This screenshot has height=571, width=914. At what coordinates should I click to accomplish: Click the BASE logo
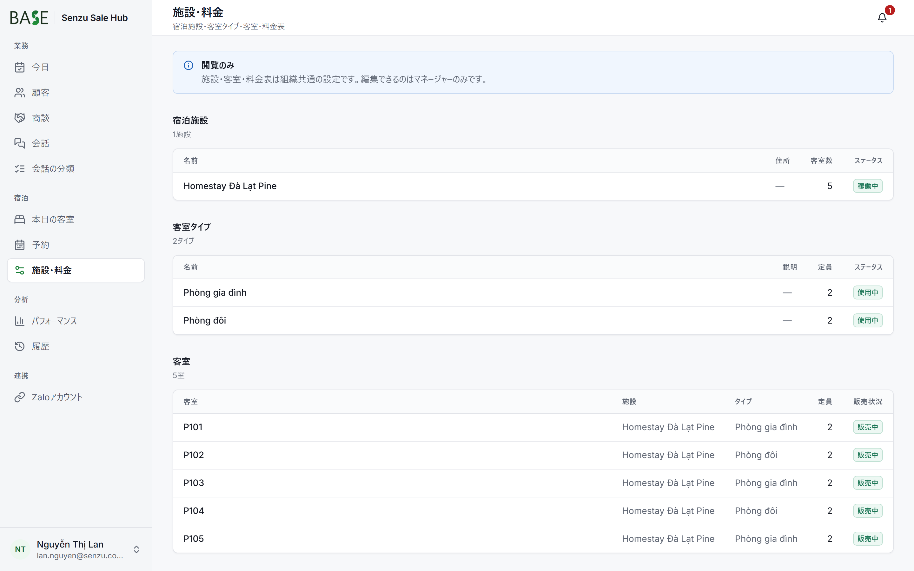29,18
